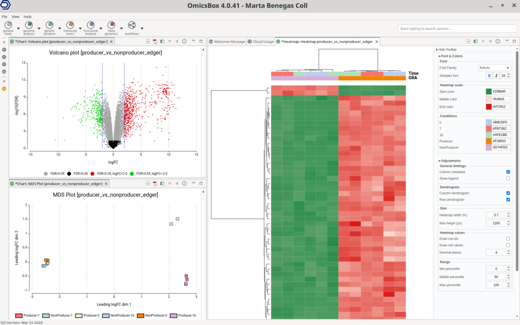Screen dimensions: 520x325
Task: Select the functional analysis icon
Action: tap(91, 25)
